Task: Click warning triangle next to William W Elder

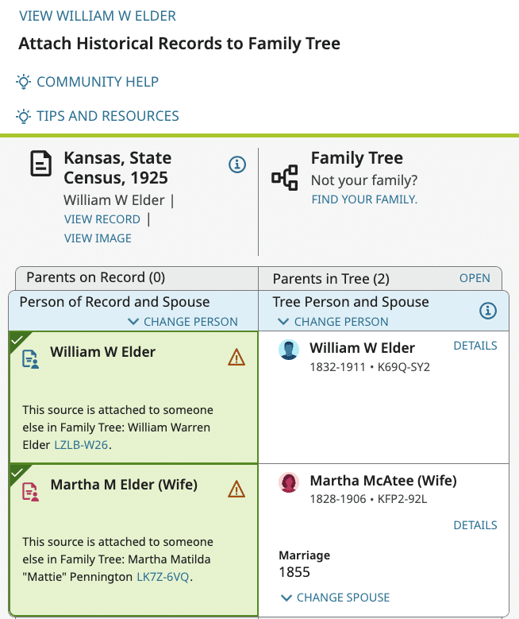Action: click(x=236, y=358)
